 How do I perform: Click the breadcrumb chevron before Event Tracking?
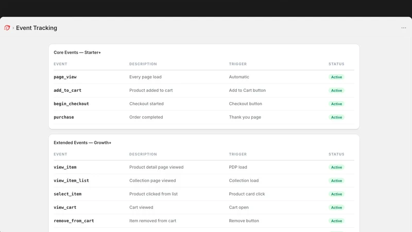[x=13, y=28]
